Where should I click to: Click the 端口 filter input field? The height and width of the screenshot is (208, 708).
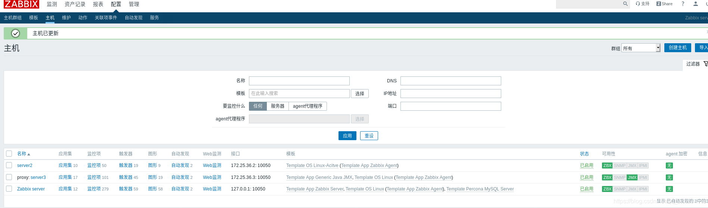451,106
